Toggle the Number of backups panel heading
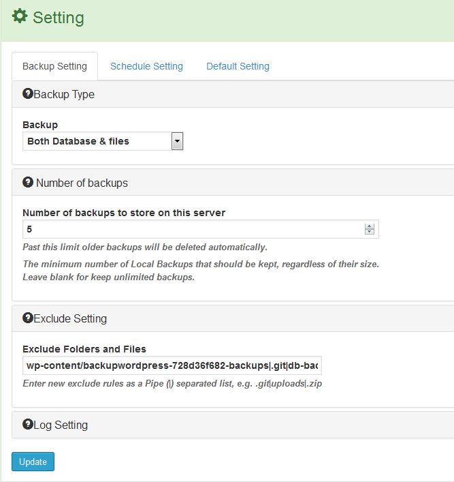 pos(82,183)
